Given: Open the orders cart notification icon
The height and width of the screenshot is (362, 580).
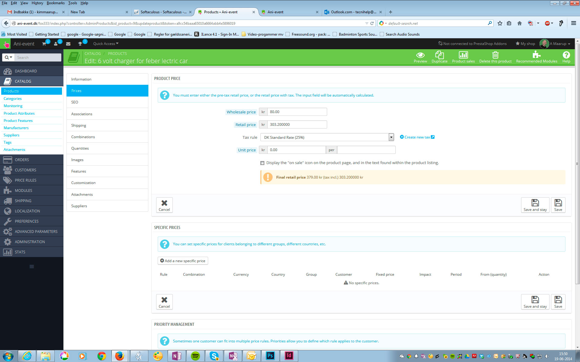Looking at the screenshot, I should (x=44, y=44).
